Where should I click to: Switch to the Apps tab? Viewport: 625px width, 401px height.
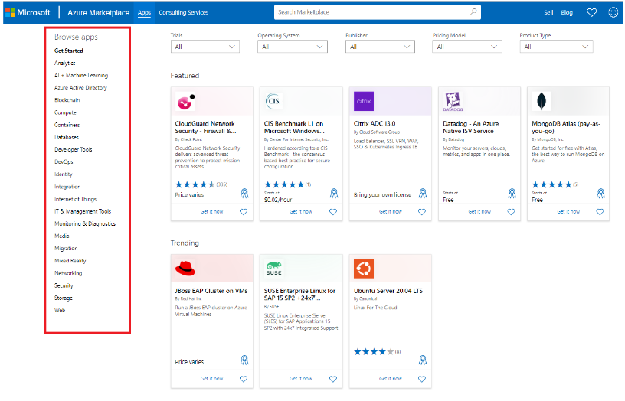[x=144, y=13]
